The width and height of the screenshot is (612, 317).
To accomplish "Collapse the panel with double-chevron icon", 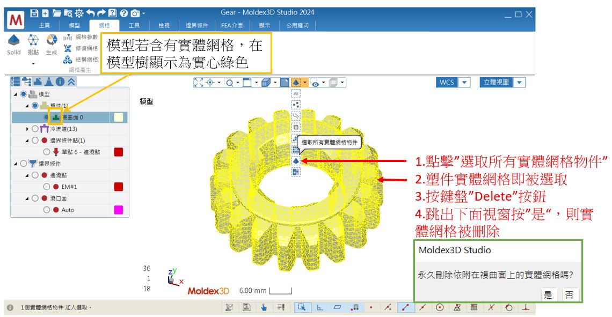I will 71,82.
